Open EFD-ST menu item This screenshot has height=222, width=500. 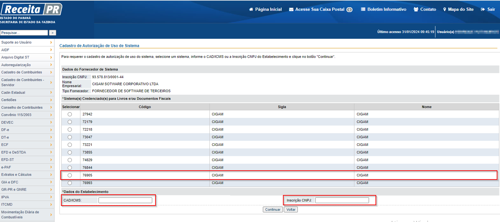point(27,160)
